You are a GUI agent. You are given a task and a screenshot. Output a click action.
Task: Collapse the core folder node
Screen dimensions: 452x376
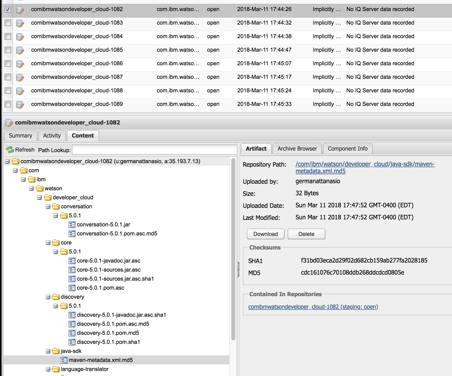tap(48, 243)
